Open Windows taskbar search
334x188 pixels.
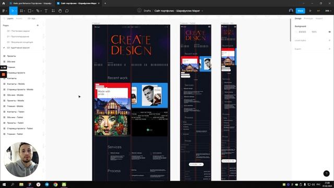pos(13,184)
